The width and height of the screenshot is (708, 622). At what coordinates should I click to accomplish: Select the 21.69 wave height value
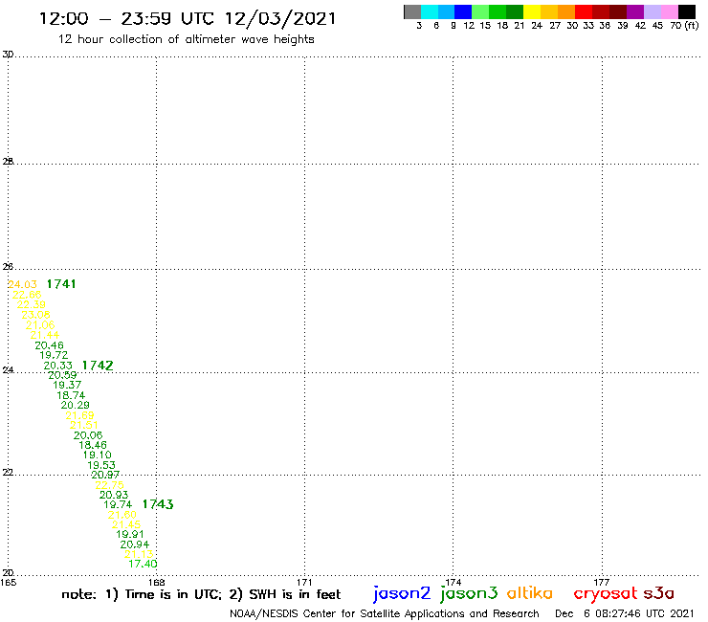[79, 415]
